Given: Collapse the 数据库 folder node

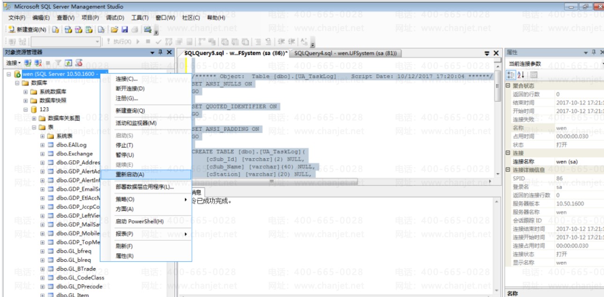Looking at the screenshot, I should pos(17,83).
